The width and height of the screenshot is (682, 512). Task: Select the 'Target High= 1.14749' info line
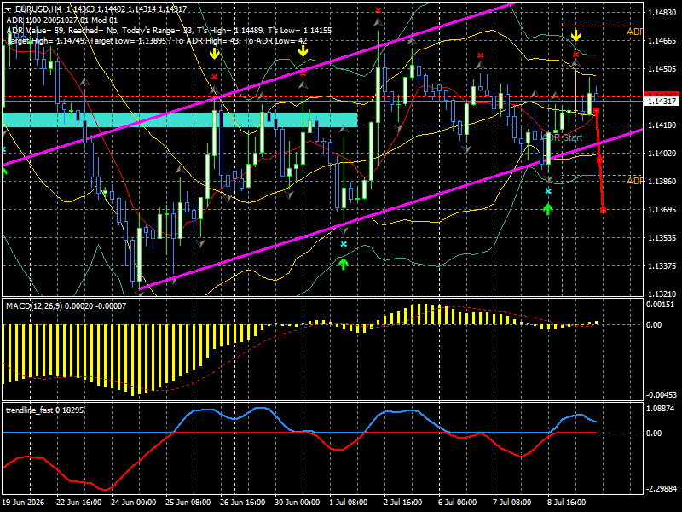point(157,41)
